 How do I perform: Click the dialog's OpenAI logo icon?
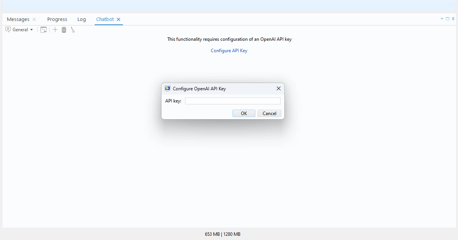167,88
